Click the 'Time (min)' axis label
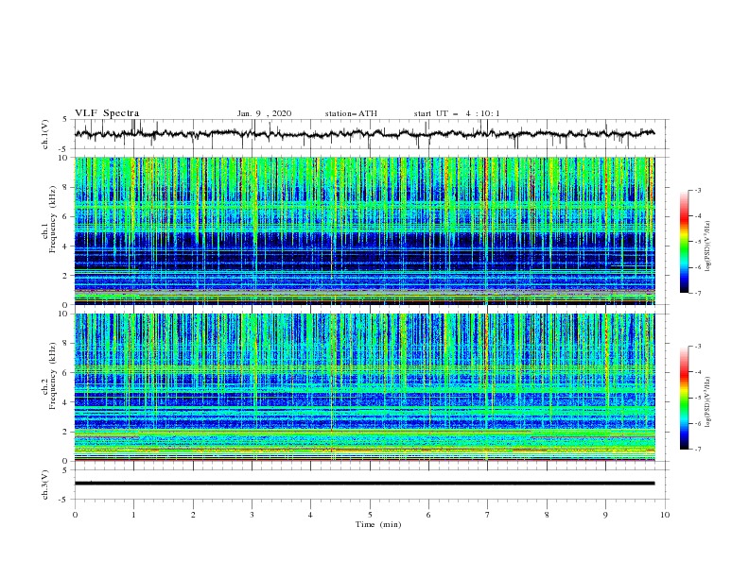The image size is (749, 578). 378,524
